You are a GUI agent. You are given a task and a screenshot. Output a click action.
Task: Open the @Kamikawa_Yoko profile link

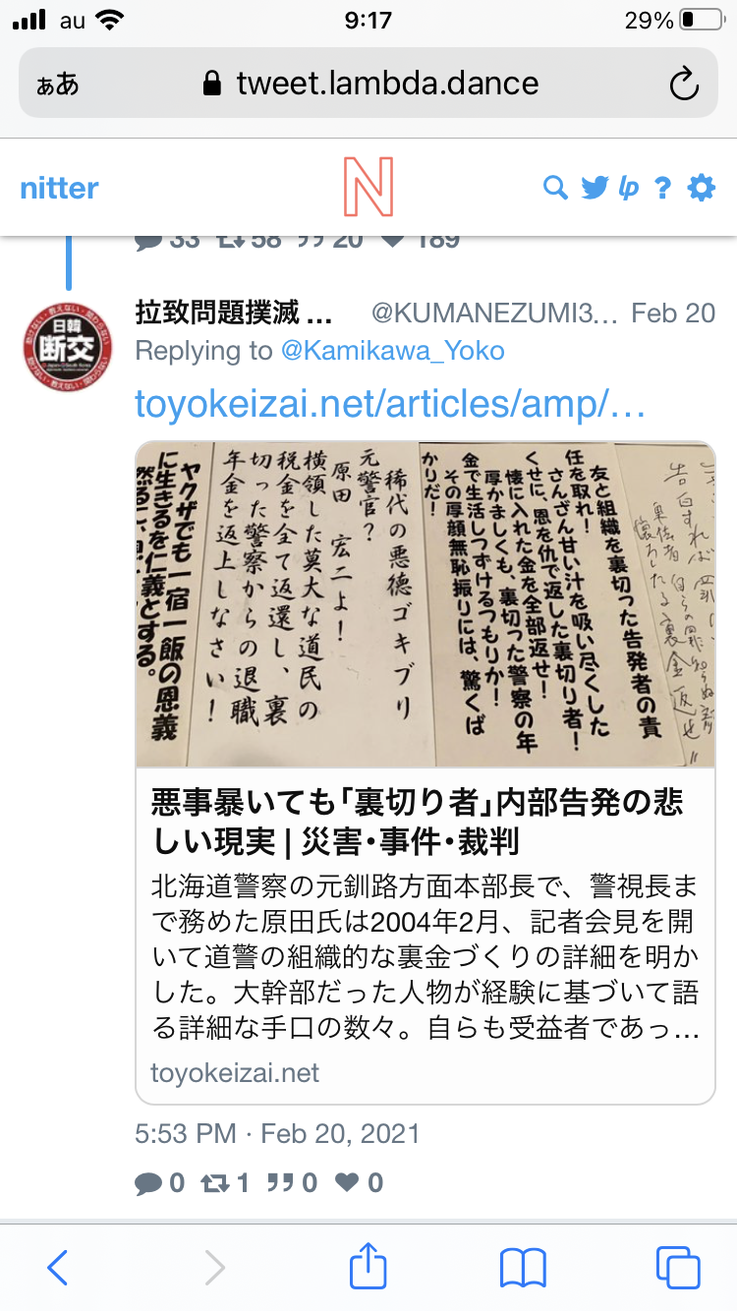392,351
